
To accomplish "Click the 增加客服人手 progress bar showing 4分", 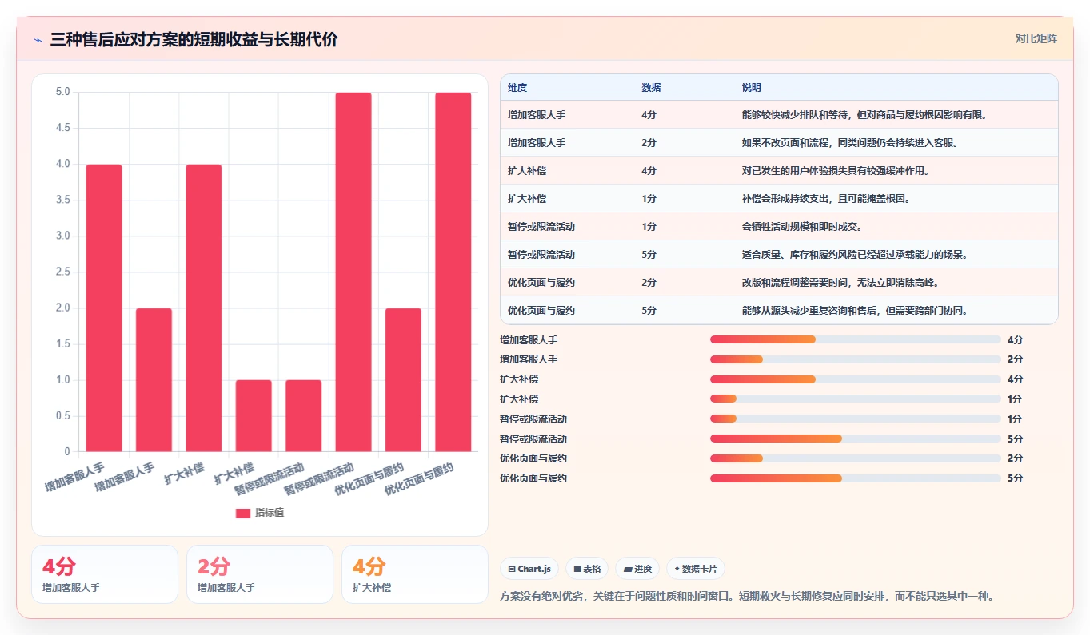I will coord(855,339).
